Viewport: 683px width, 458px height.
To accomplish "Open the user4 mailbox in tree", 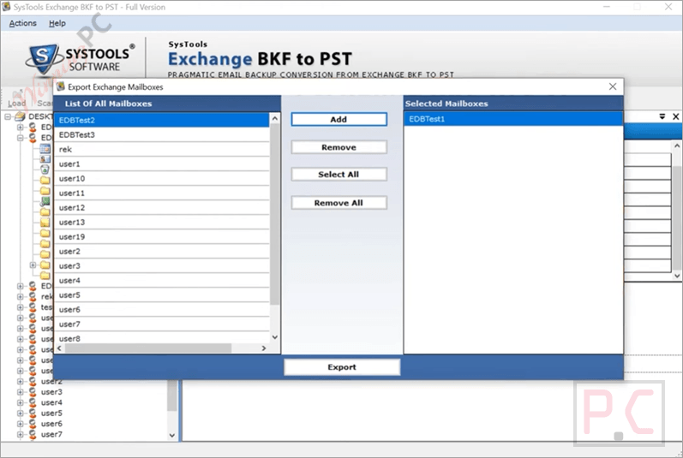I will point(51,402).
